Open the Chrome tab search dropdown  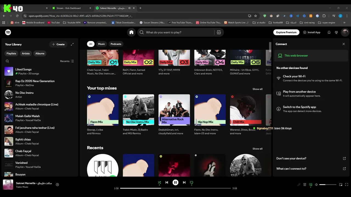[x=4, y=8]
